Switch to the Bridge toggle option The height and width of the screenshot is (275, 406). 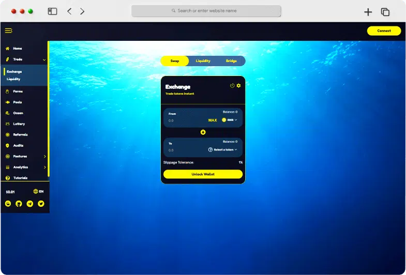coord(231,61)
